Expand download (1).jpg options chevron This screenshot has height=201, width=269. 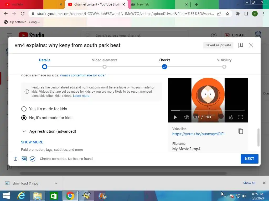[x=56, y=183]
